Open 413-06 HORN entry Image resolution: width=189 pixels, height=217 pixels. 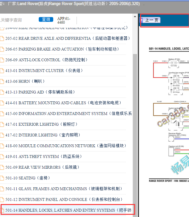[x=25, y=81]
